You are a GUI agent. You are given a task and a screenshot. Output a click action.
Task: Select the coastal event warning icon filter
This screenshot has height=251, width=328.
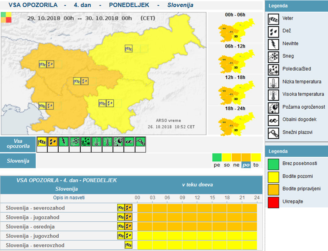[x=129, y=142]
